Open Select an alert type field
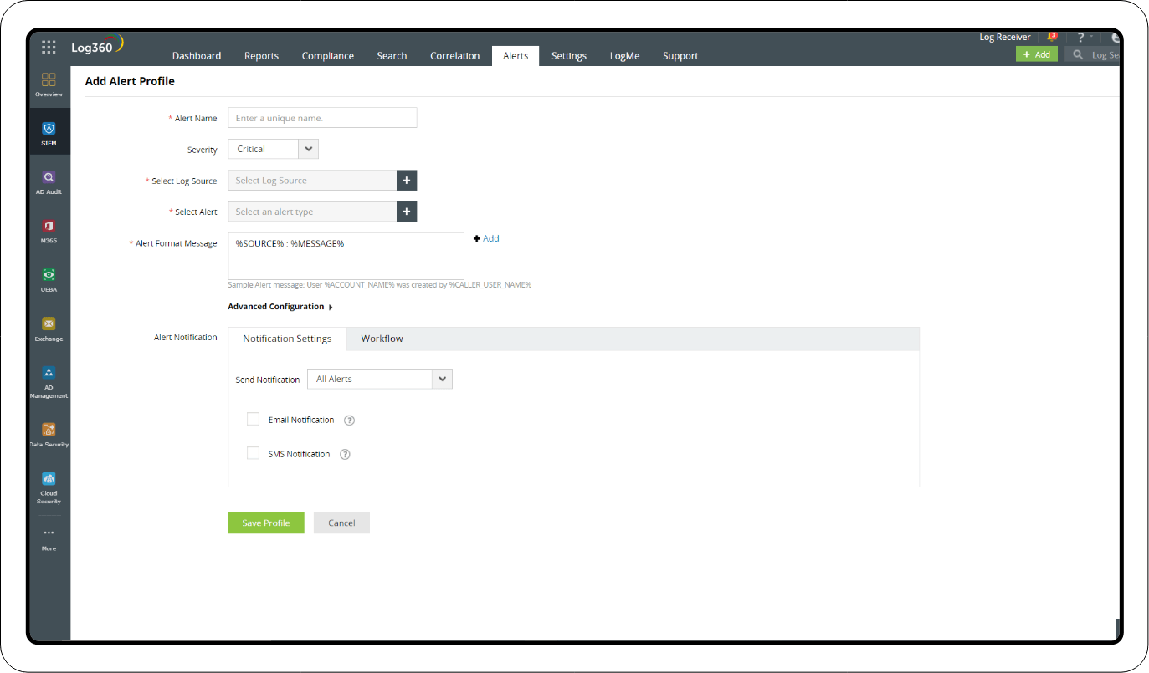 (311, 212)
